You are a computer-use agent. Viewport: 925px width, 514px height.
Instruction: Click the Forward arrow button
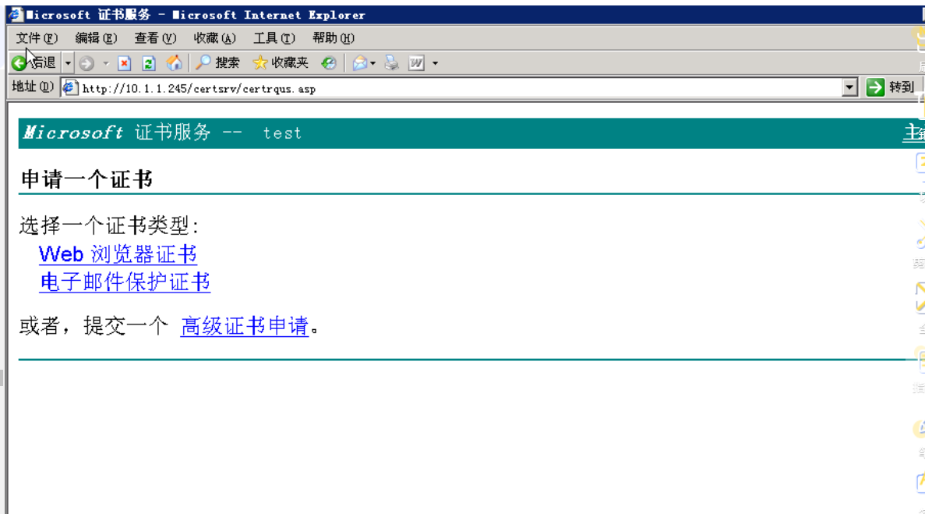(86, 63)
